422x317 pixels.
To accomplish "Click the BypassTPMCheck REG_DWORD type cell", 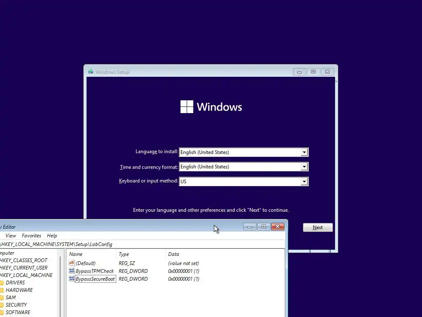I will (133, 271).
